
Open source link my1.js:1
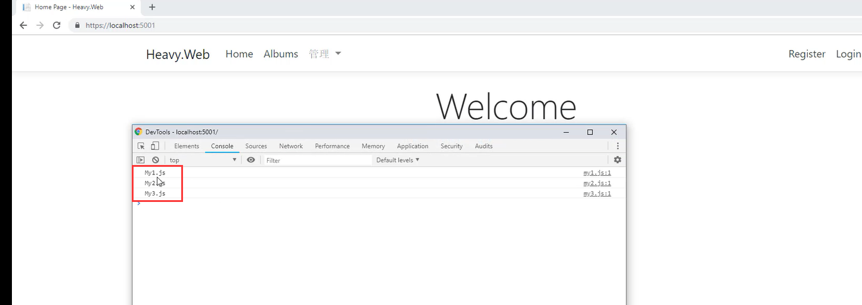(x=597, y=173)
